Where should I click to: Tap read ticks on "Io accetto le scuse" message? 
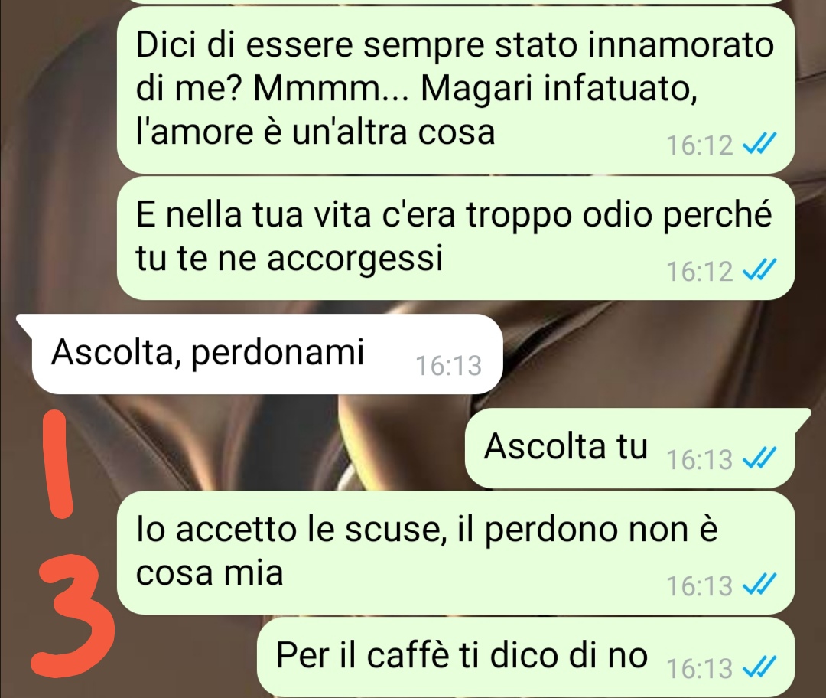pyautogui.click(x=759, y=585)
